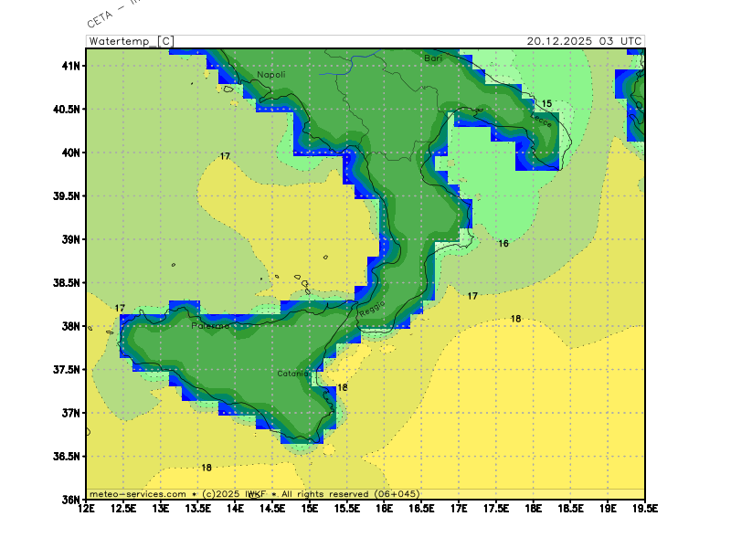731x548 pixels.
Task: Select the 16E longitude axis label
Action: (385, 509)
